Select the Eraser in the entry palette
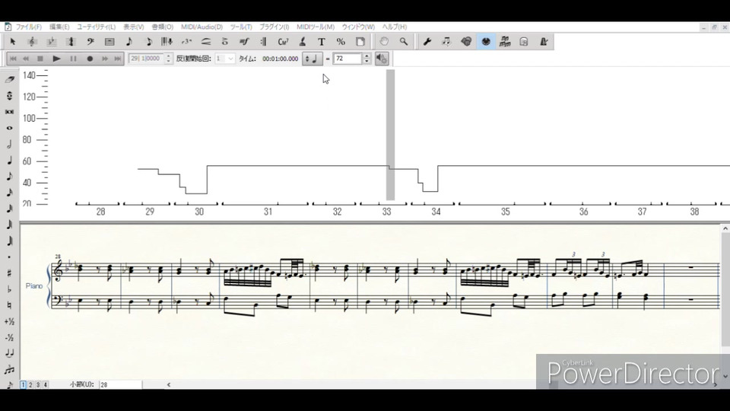 pyautogui.click(x=9, y=80)
